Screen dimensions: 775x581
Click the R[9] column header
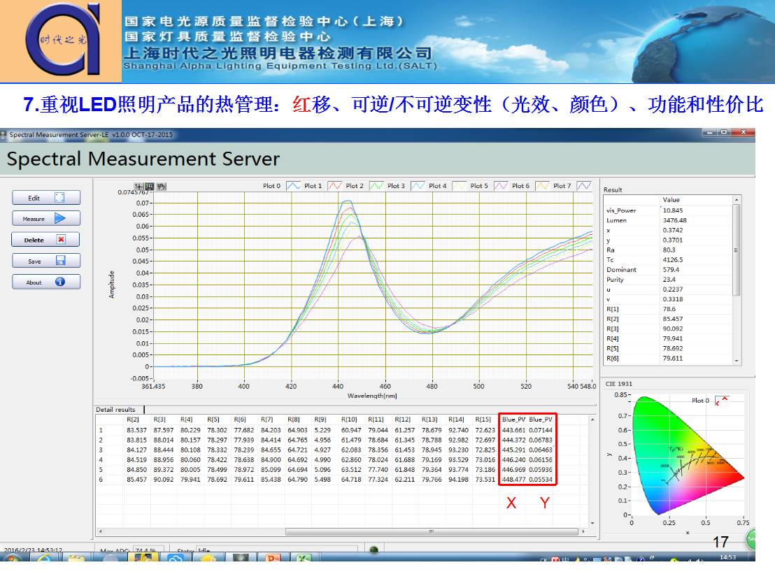[320, 419]
